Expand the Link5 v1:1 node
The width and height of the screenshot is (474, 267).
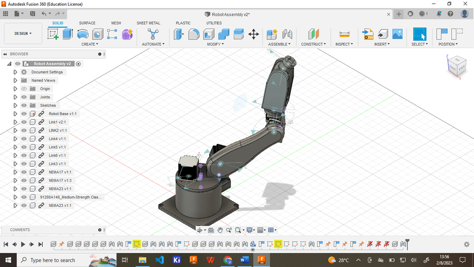[15, 147]
